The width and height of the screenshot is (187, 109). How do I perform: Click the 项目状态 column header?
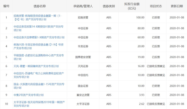pos(156,6)
